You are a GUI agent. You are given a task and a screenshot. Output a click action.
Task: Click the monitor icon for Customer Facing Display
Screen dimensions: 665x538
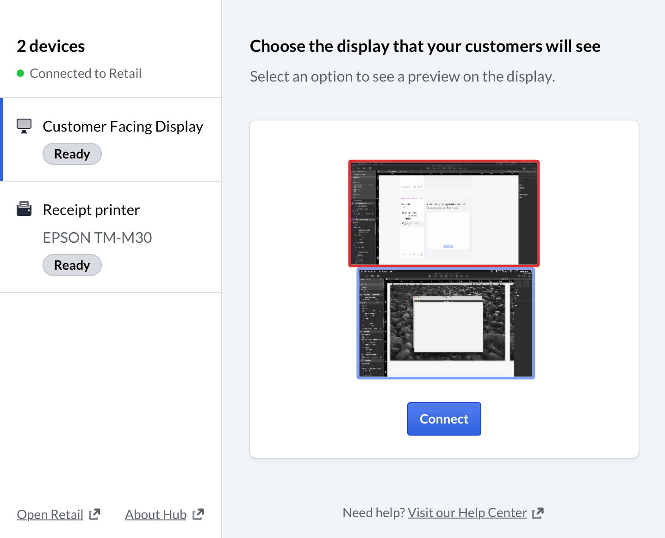coord(24,126)
